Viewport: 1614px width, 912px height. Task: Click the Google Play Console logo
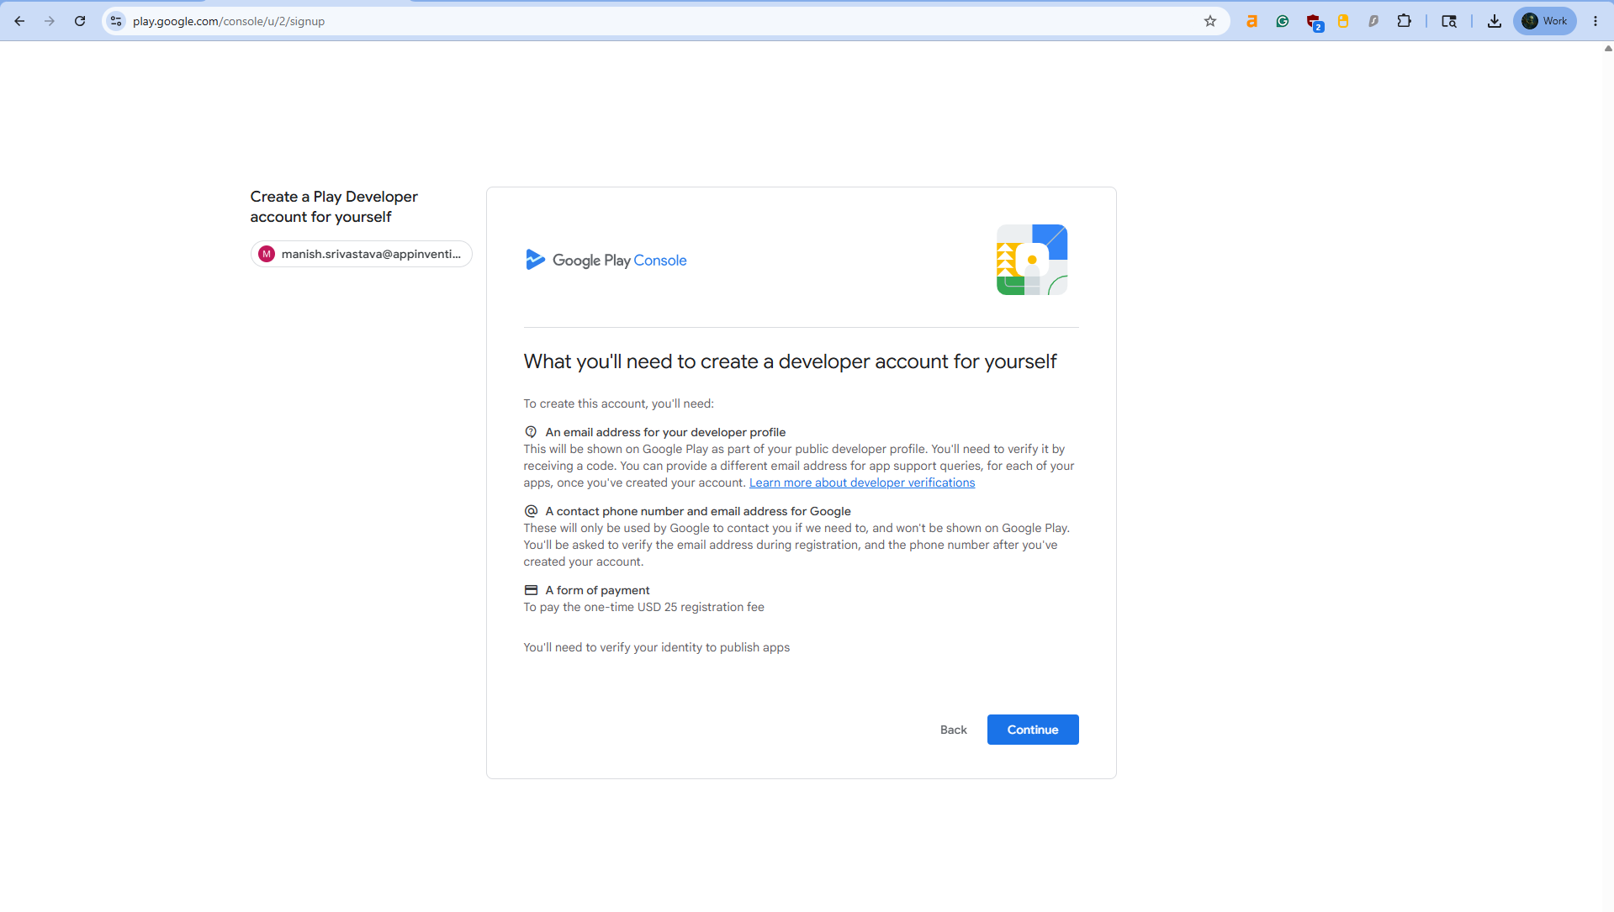click(x=606, y=260)
